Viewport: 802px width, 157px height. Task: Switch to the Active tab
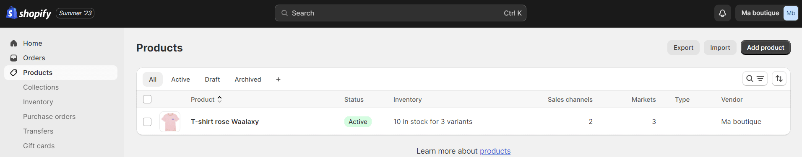pos(180,80)
